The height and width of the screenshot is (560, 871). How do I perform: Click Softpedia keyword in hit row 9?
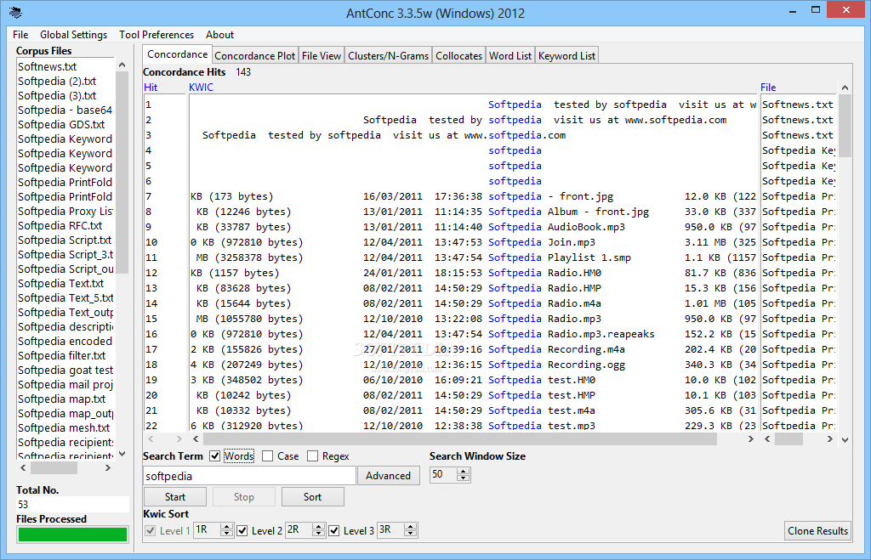[515, 227]
